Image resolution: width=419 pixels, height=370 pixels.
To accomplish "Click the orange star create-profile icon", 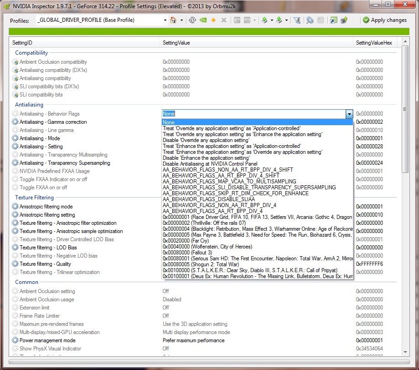I will click(213, 20).
